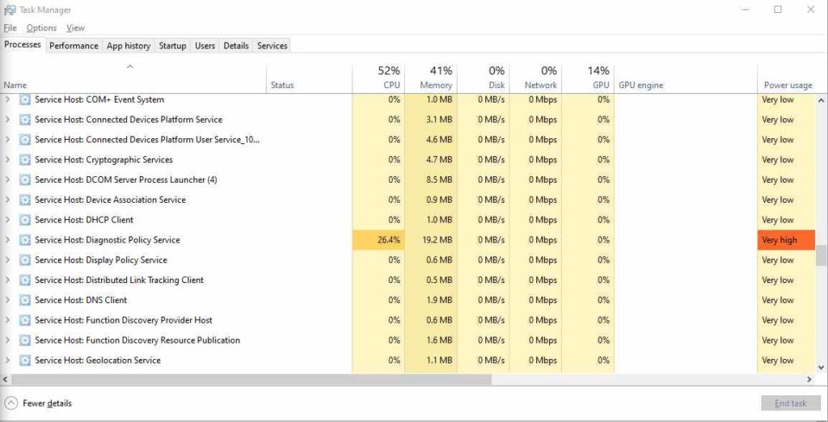This screenshot has height=422, width=828.
Task: Click the Fewer details link
Action: pos(47,403)
